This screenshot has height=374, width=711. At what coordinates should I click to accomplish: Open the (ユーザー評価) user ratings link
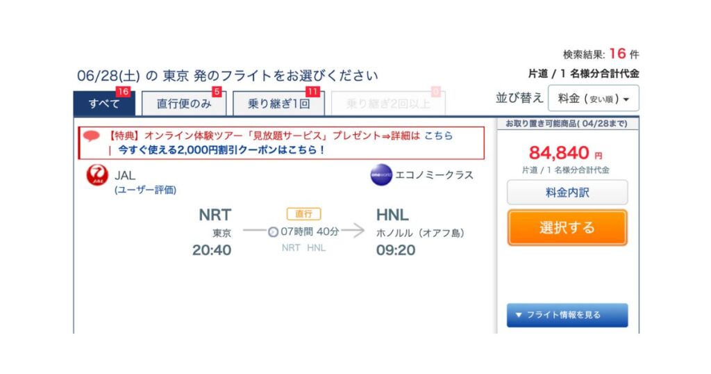click(146, 190)
